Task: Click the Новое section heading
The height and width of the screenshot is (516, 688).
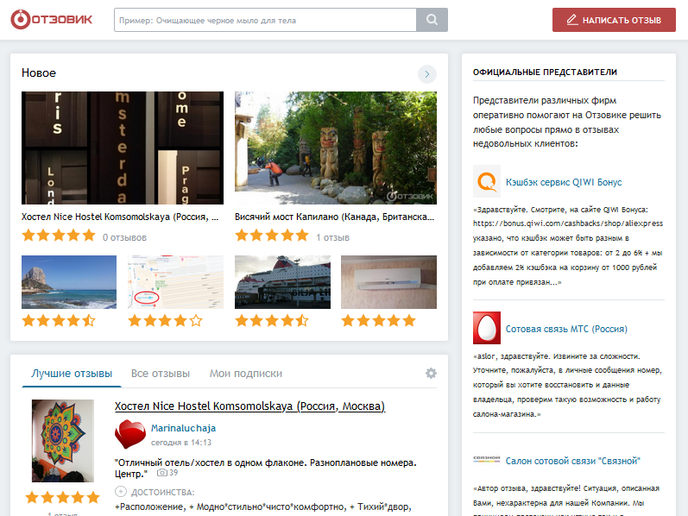Action: click(x=39, y=72)
